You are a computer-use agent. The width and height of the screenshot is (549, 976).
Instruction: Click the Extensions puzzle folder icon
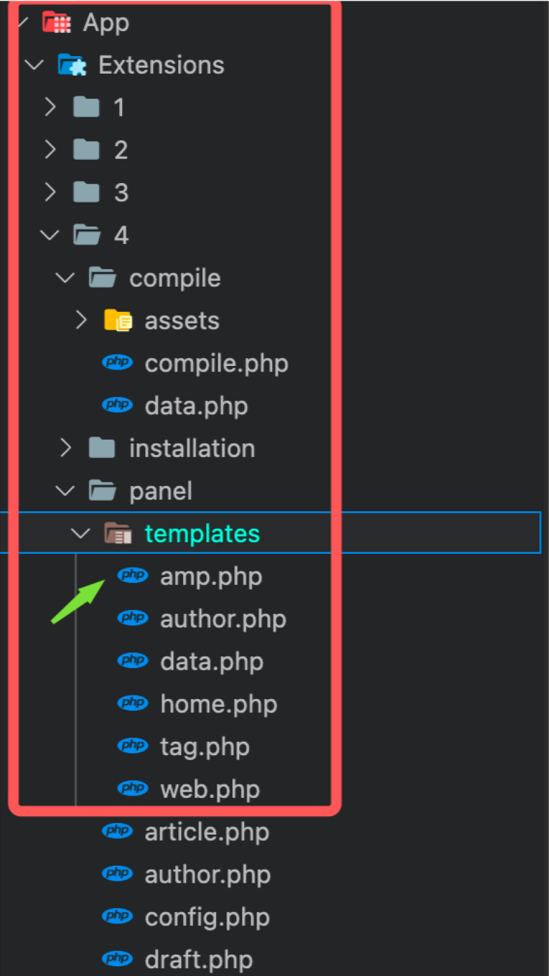click(72, 65)
